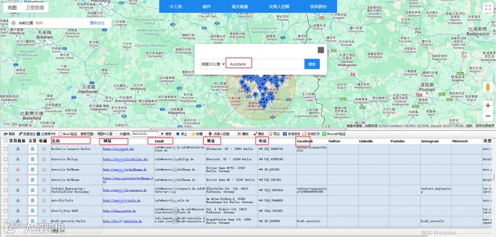
Task: Check the Autoteile Philipp row checkbox
Action: tap(6, 159)
